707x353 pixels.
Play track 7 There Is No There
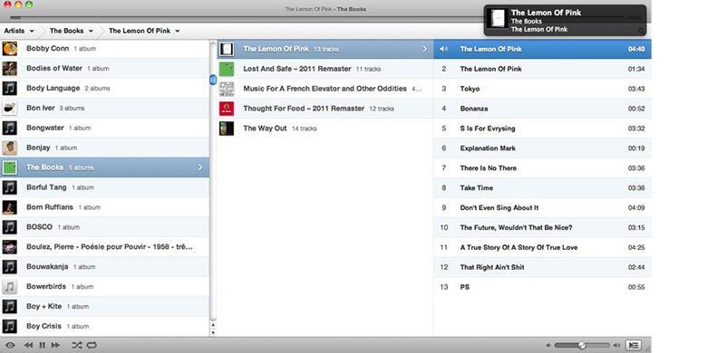click(542, 168)
